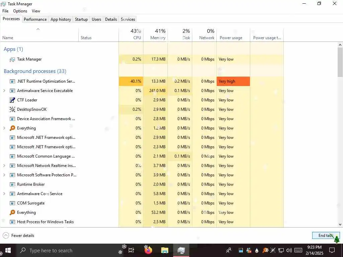Switch to the Details tab
Image resolution: width=343 pixels, height=257 pixels.
point(111,19)
